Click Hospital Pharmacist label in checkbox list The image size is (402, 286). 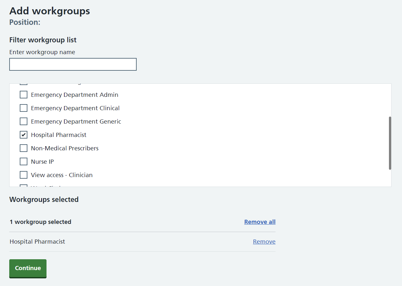(59, 135)
